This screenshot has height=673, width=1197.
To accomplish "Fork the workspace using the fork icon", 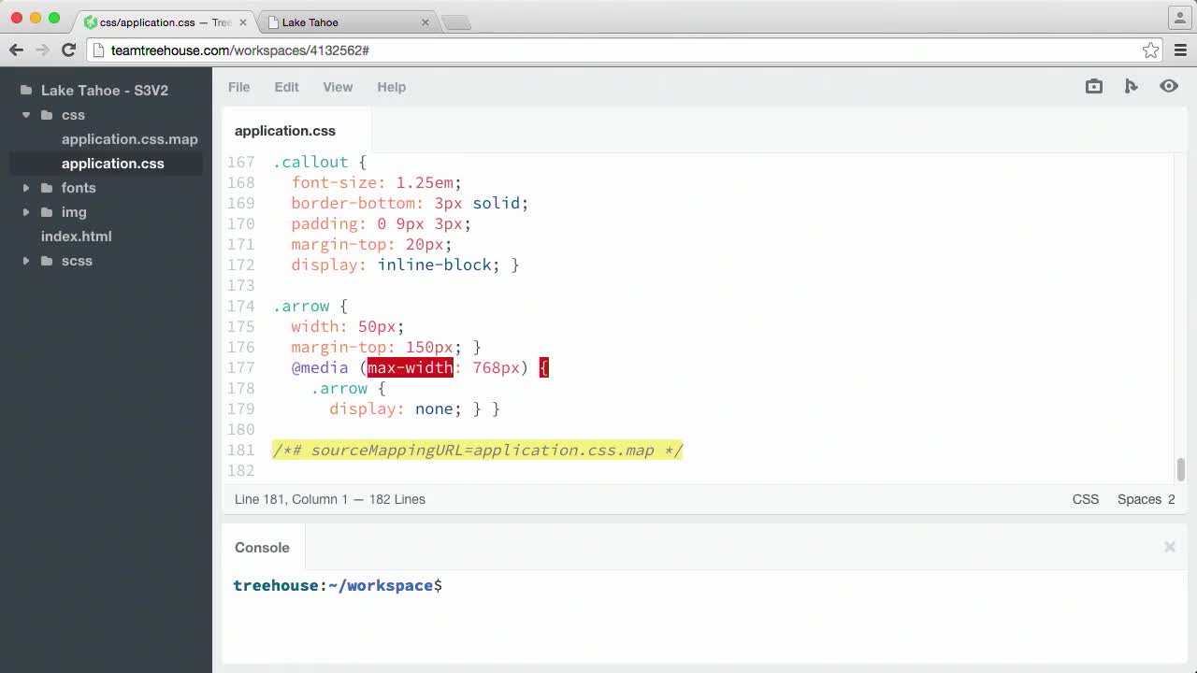I will [x=1131, y=86].
